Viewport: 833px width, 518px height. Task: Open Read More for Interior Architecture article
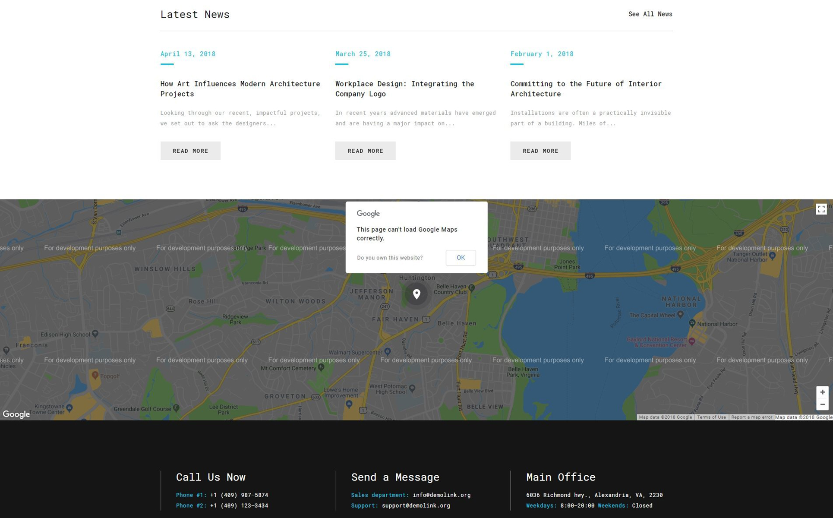point(540,151)
